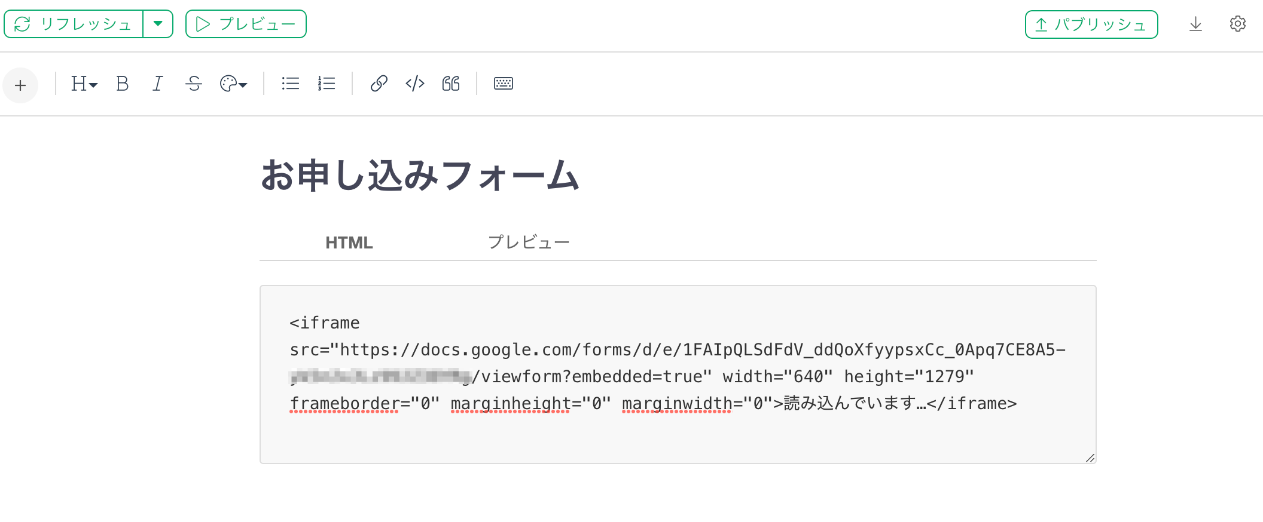Open settings with the gear icon

[x=1237, y=24]
